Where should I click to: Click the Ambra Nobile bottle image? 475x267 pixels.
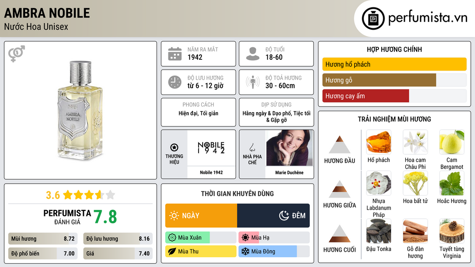click(x=80, y=110)
